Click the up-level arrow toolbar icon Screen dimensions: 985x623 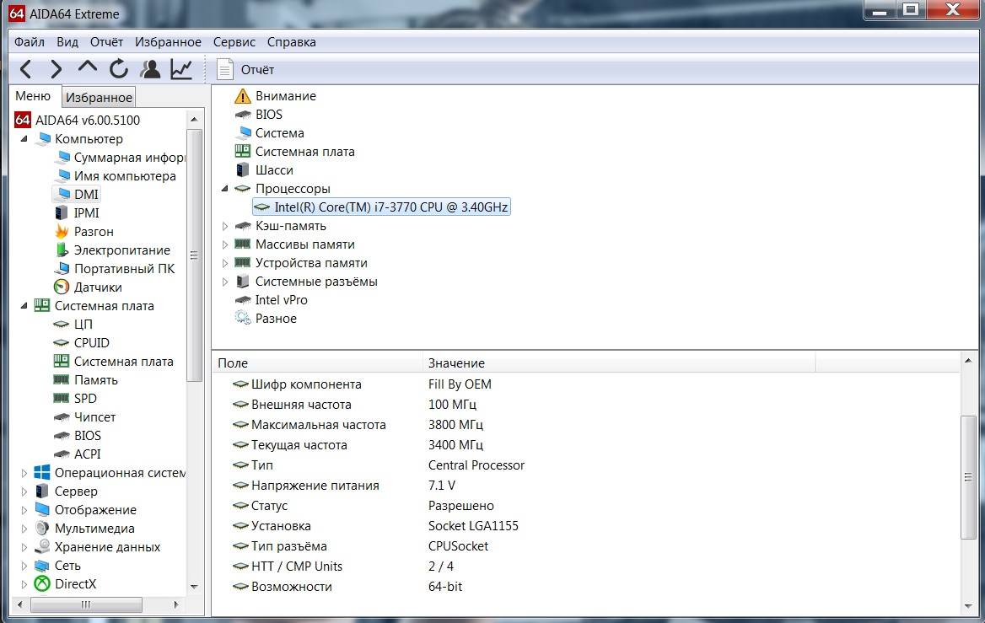(88, 67)
